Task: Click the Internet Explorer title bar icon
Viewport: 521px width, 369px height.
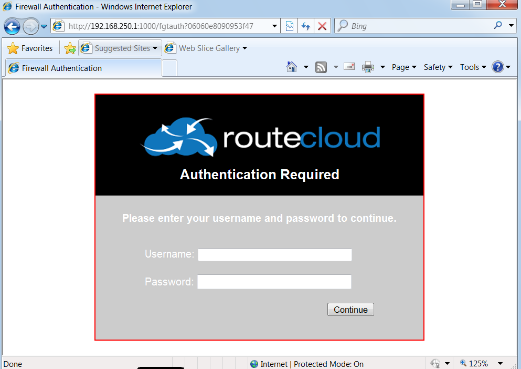Action: pos(7,6)
